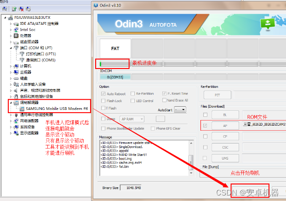Viewport: 286px width, 201px height.
Task: Open the AP RAM dump dropdown
Action: click(132, 119)
